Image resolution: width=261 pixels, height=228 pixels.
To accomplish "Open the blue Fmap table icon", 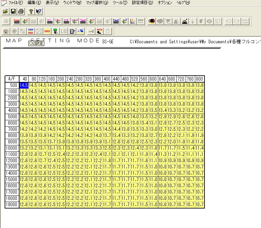I will click(x=116, y=21).
